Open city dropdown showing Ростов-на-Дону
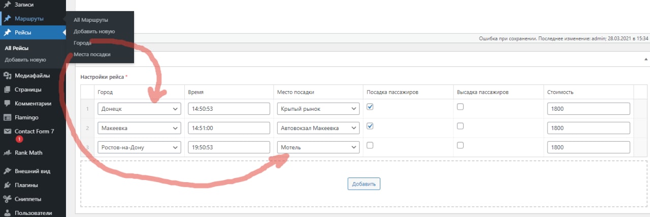The height and width of the screenshot is (217, 650). pos(139,147)
